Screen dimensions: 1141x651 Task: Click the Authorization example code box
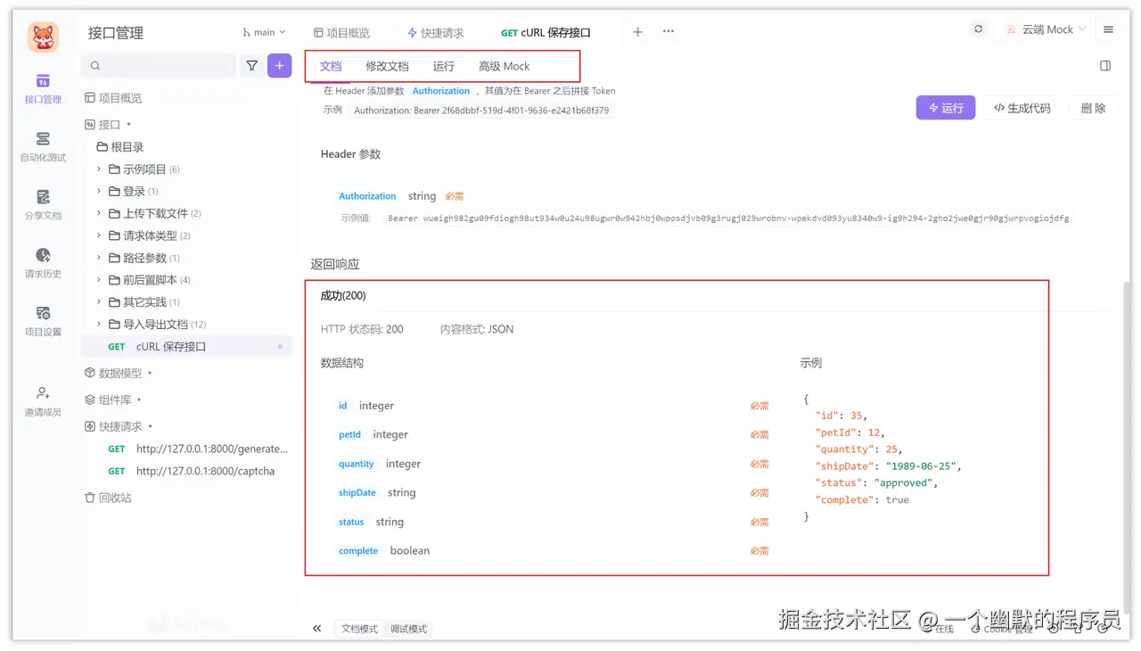[481, 111]
